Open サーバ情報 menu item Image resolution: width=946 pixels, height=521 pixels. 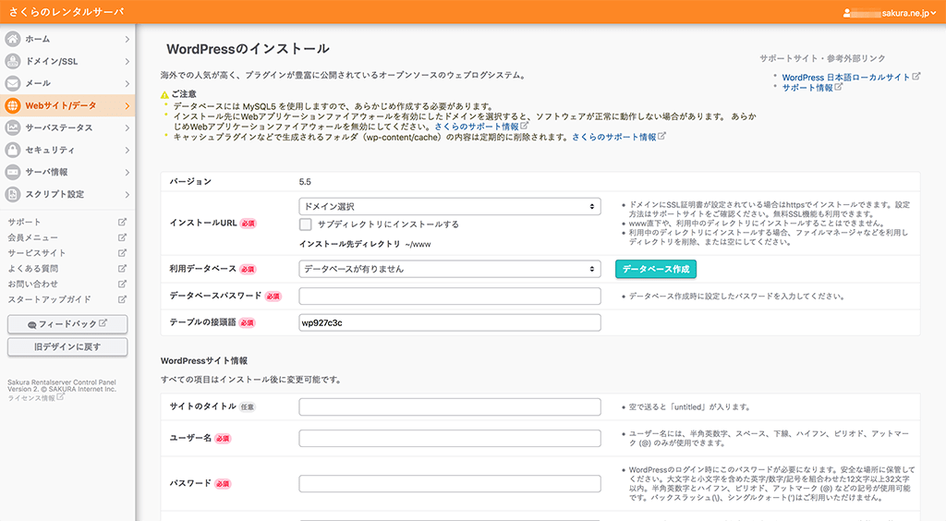(67, 172)
